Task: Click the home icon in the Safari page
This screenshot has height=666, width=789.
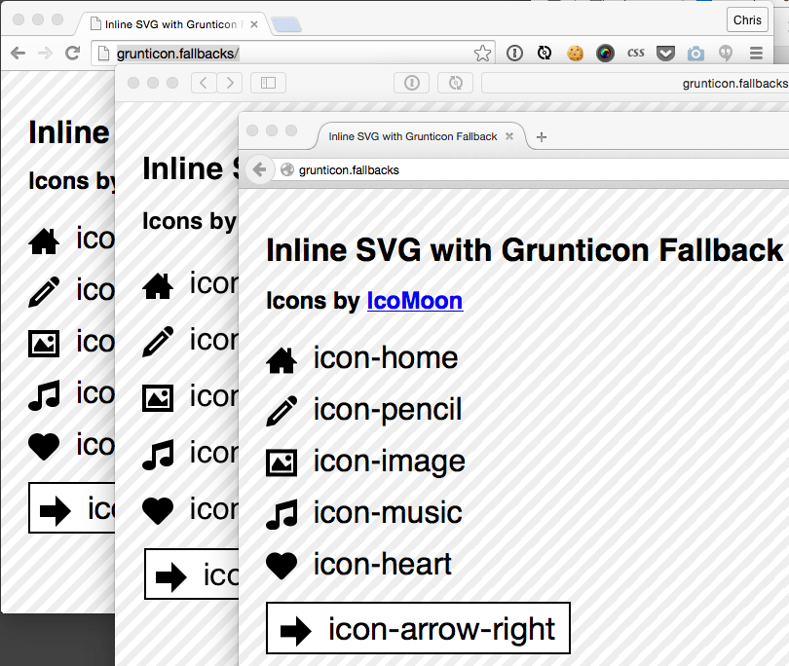Action: point(158,285)
